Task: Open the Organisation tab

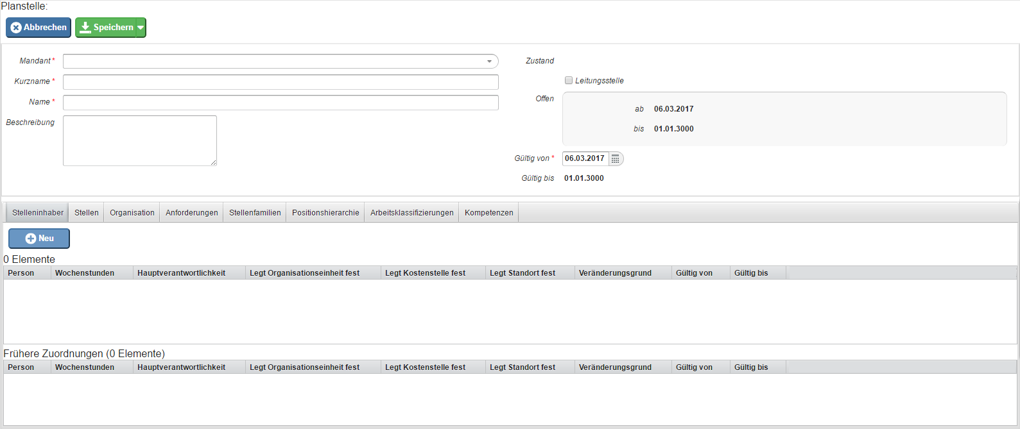Action: tap(132, 213)
